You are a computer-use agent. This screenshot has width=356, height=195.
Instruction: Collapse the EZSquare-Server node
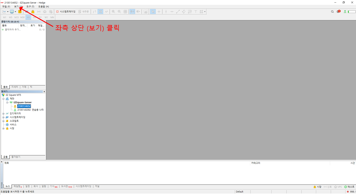coord(7,102)
